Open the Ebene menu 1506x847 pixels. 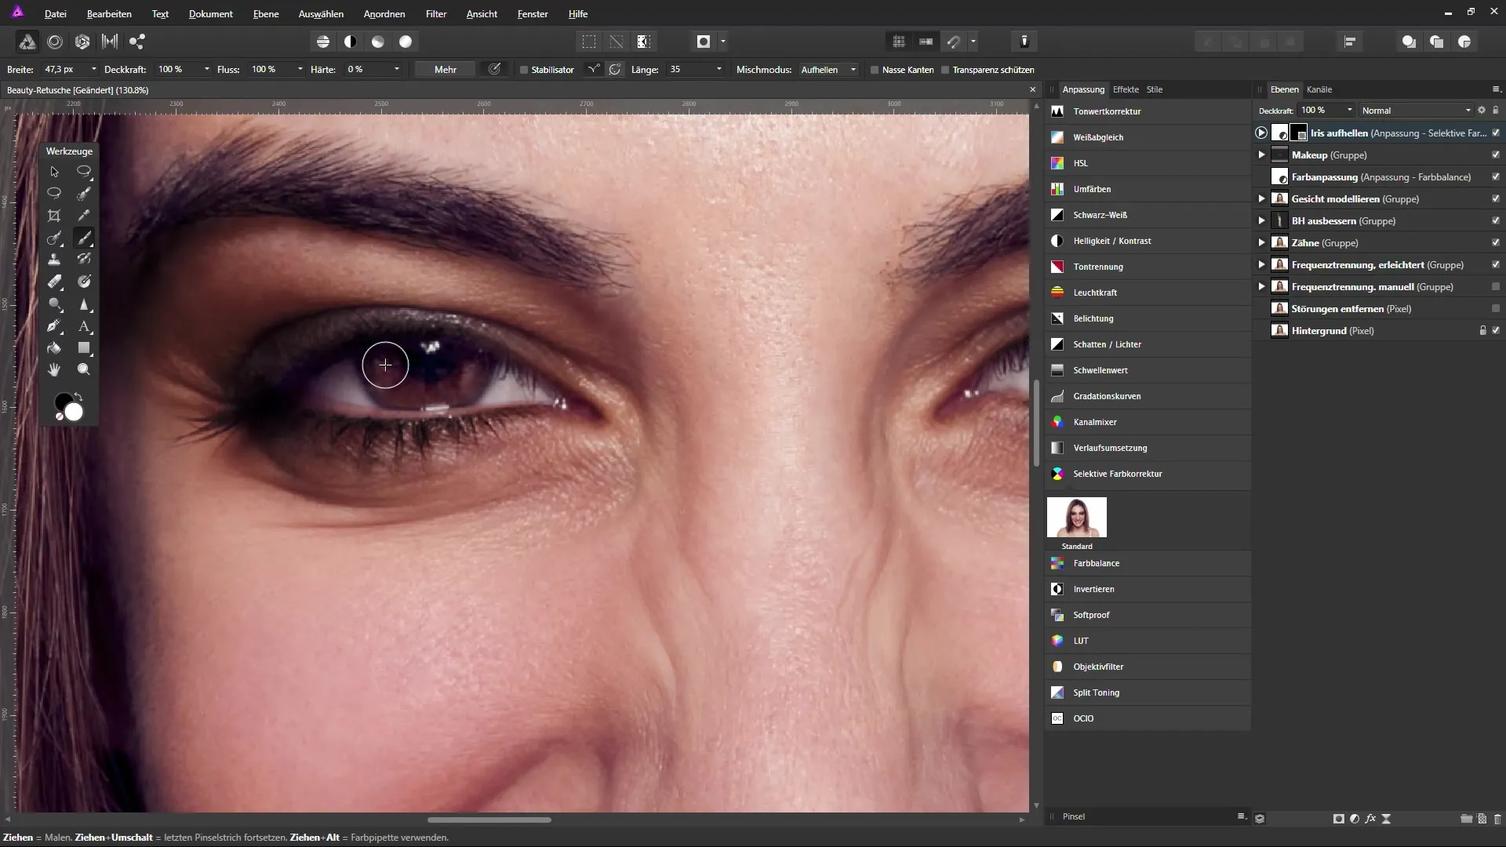[266, 14]
